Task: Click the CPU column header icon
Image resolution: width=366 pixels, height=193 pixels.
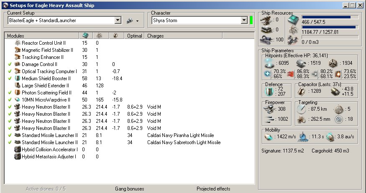Action: (85, 36)
